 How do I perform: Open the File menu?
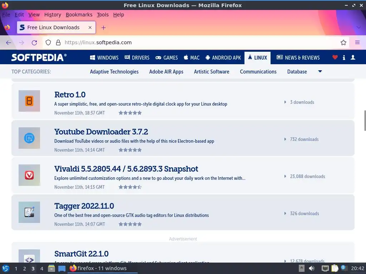[x=6, y=15]
